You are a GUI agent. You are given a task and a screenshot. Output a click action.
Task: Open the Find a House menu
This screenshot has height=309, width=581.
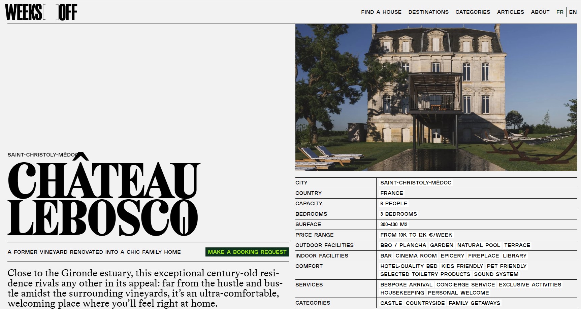pos(381,12)
